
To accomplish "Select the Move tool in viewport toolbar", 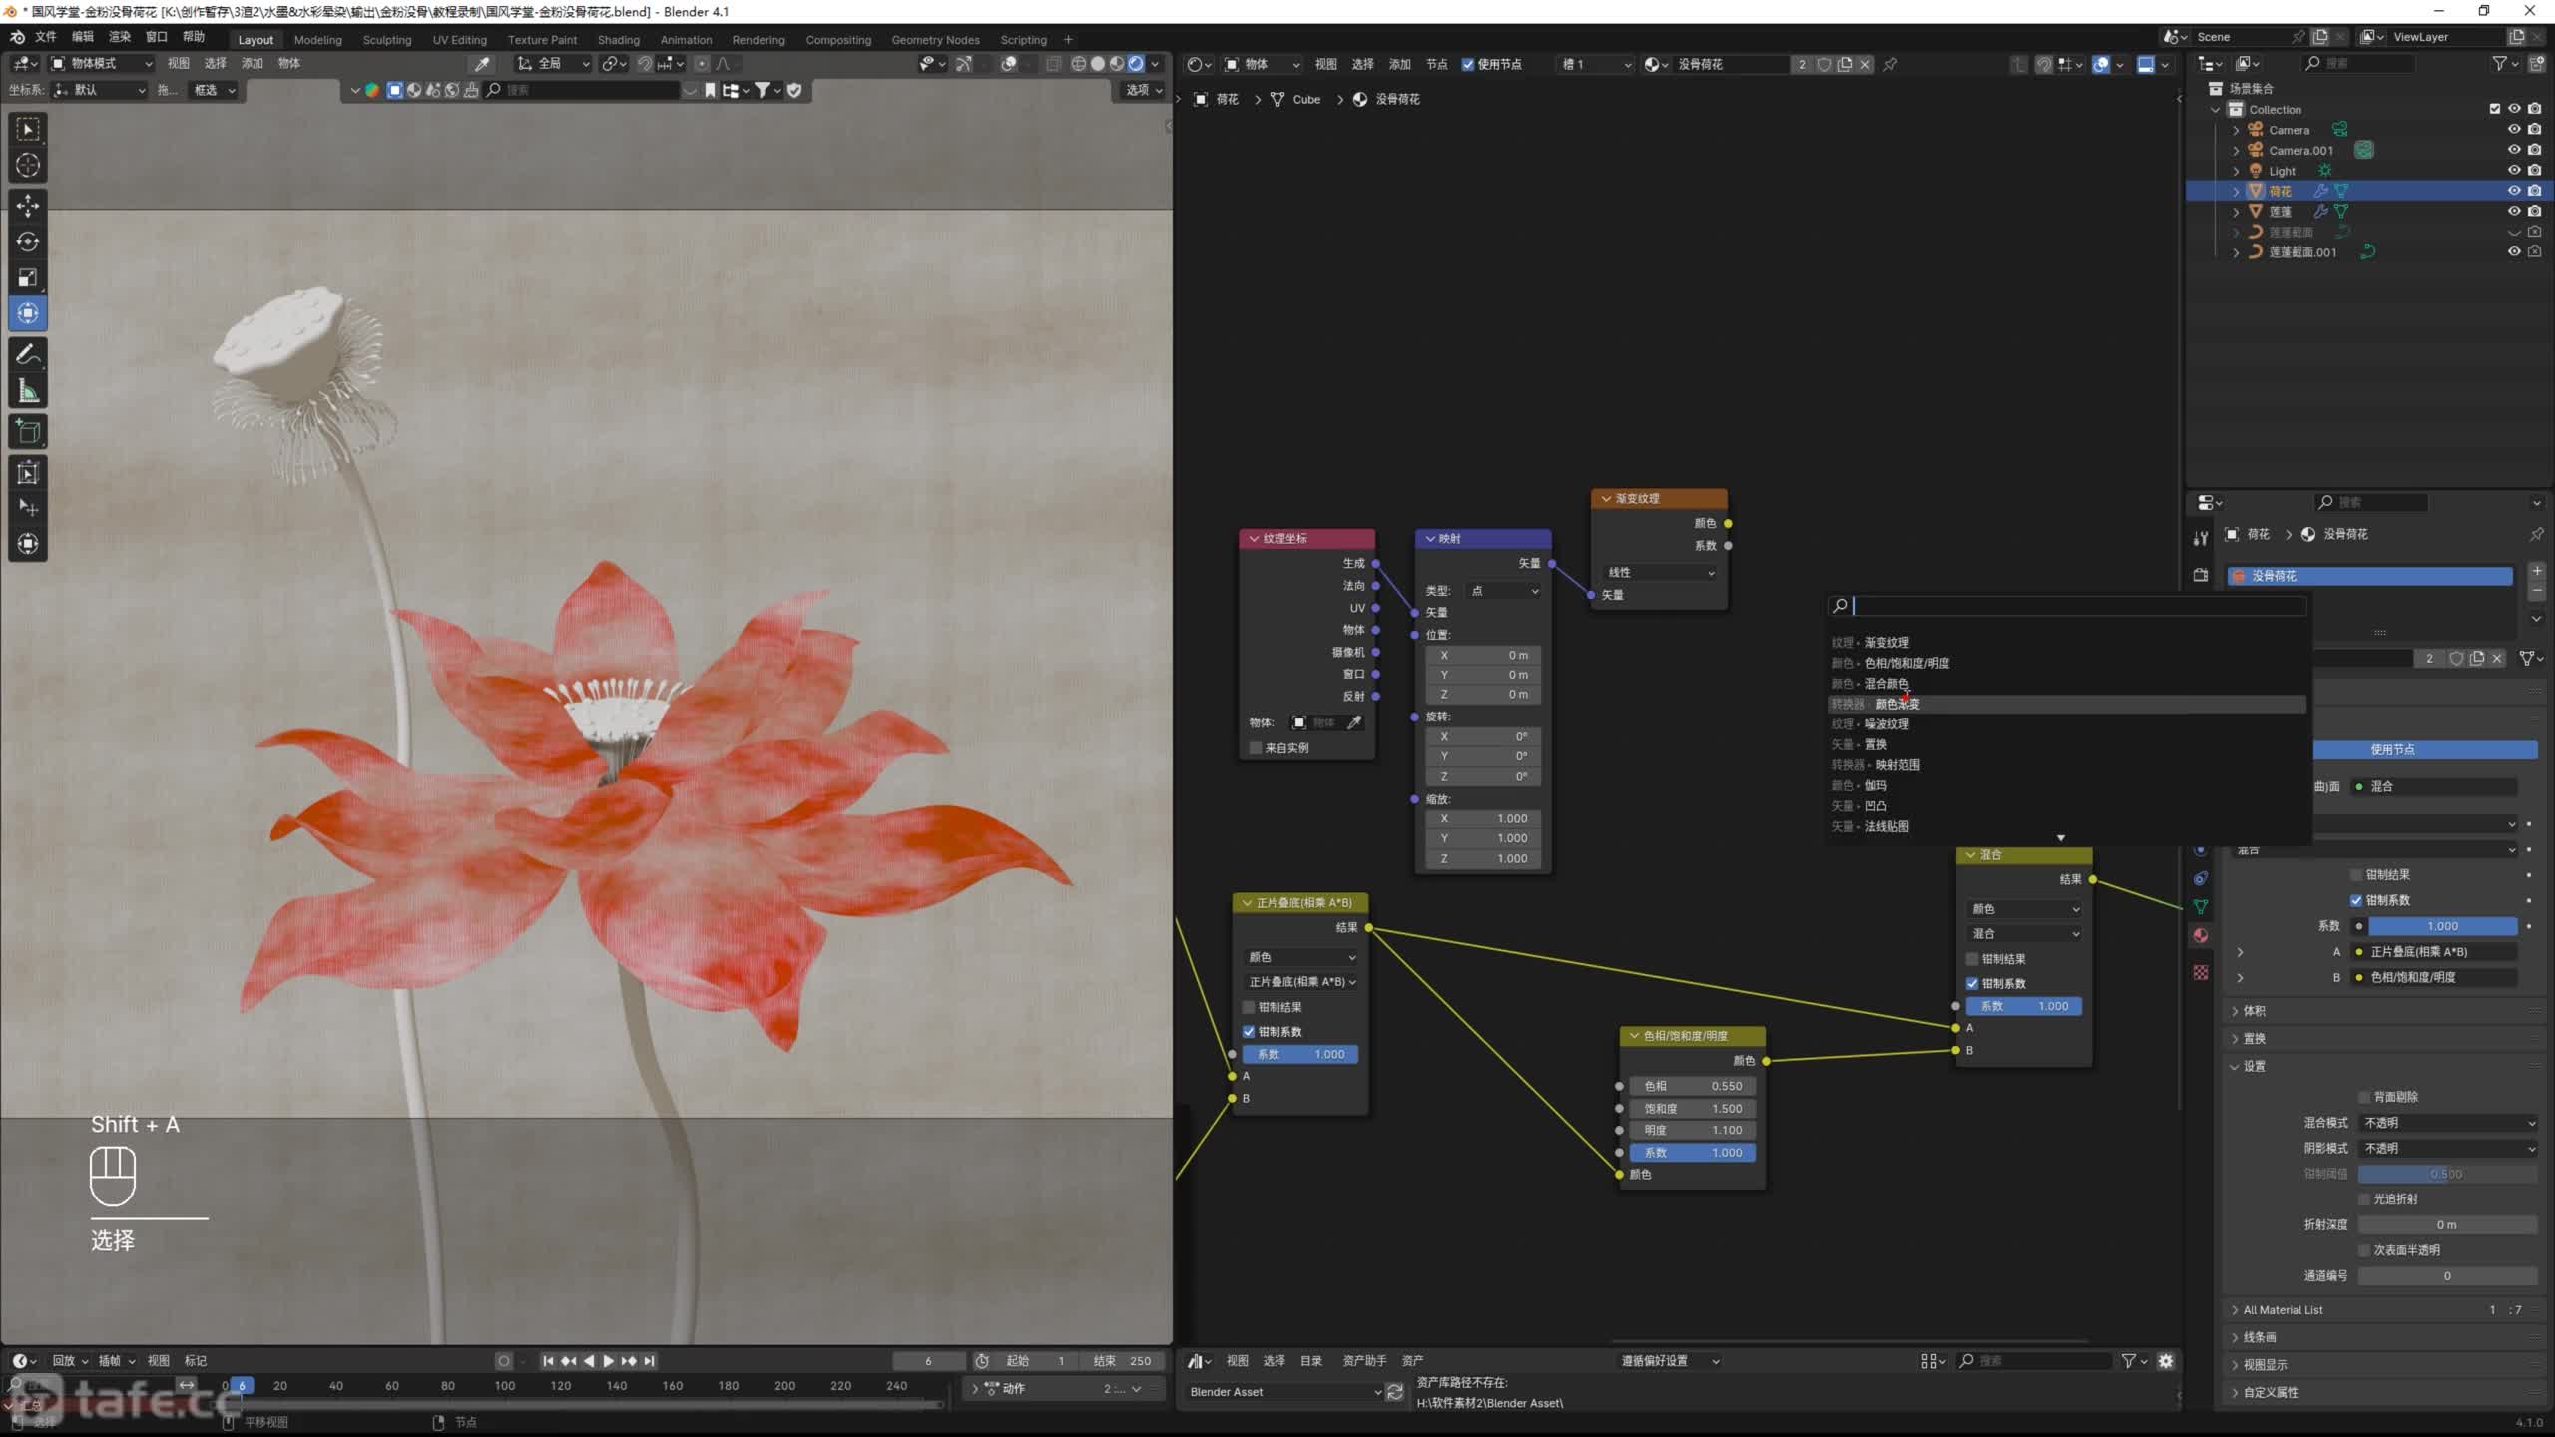I will coord(28,205).
